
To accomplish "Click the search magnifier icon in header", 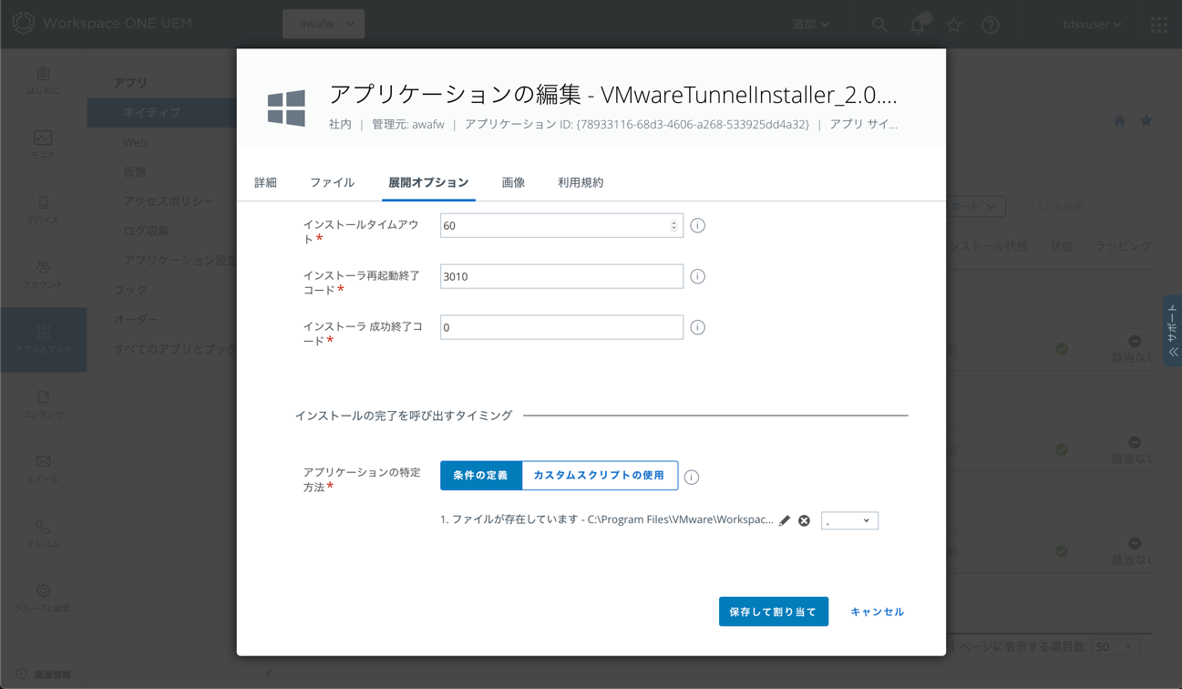I will 879,25.
